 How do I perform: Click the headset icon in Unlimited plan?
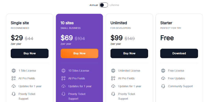(113, 94)
